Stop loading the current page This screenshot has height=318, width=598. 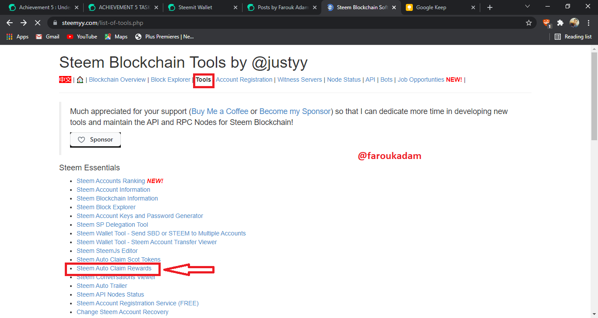click(x=38, y=23)
